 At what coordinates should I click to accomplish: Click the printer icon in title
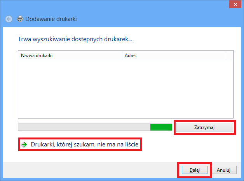pos(20,19)
